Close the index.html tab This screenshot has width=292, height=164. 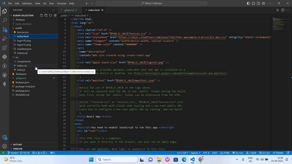(x=102, y=10)
